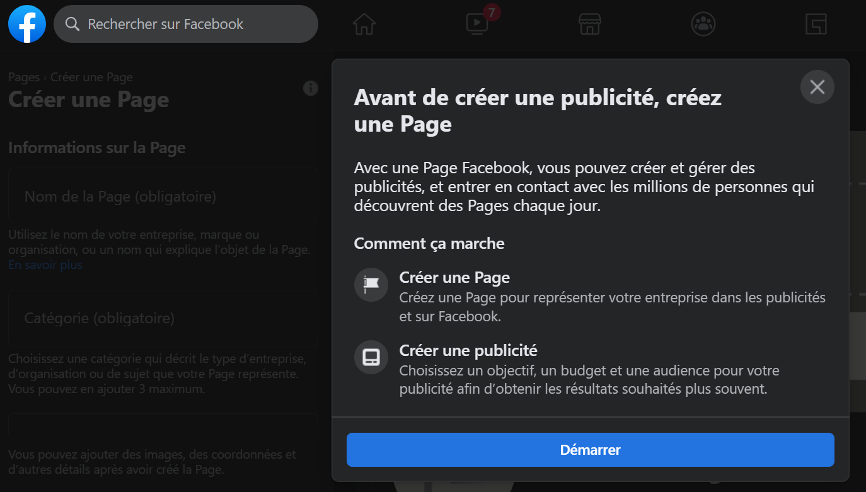Open the Home tab icon
The image size is (866, 492).
(364, 25)
